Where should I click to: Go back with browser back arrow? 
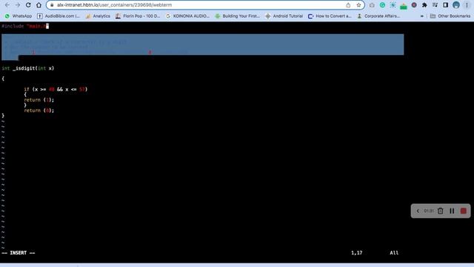click(x=7, y=5)
